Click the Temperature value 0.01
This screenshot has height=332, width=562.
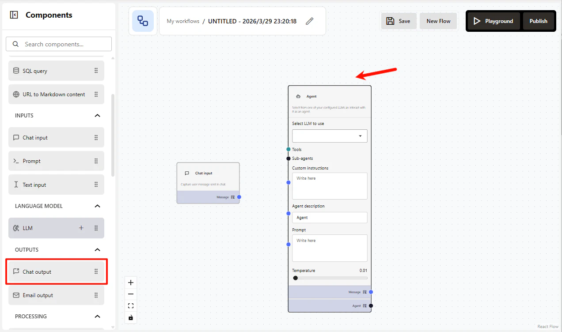click(x=363, y=271)
